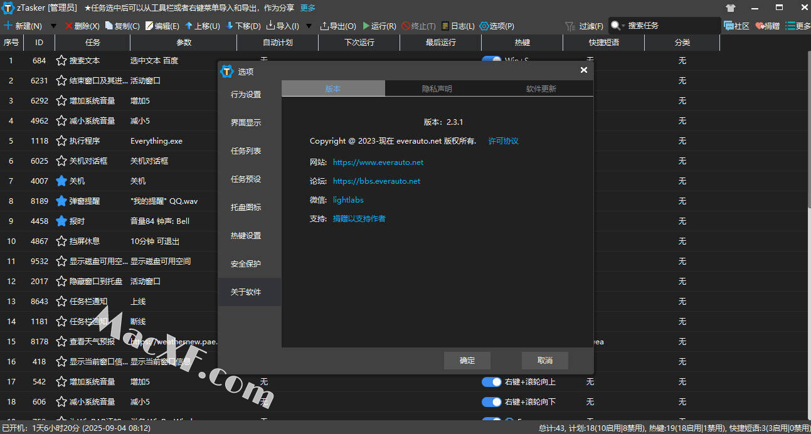Click the Stop (终止) toolbar button
This screenshot has width=811, height=434.
pyautogui.click(x=419, y=26)
